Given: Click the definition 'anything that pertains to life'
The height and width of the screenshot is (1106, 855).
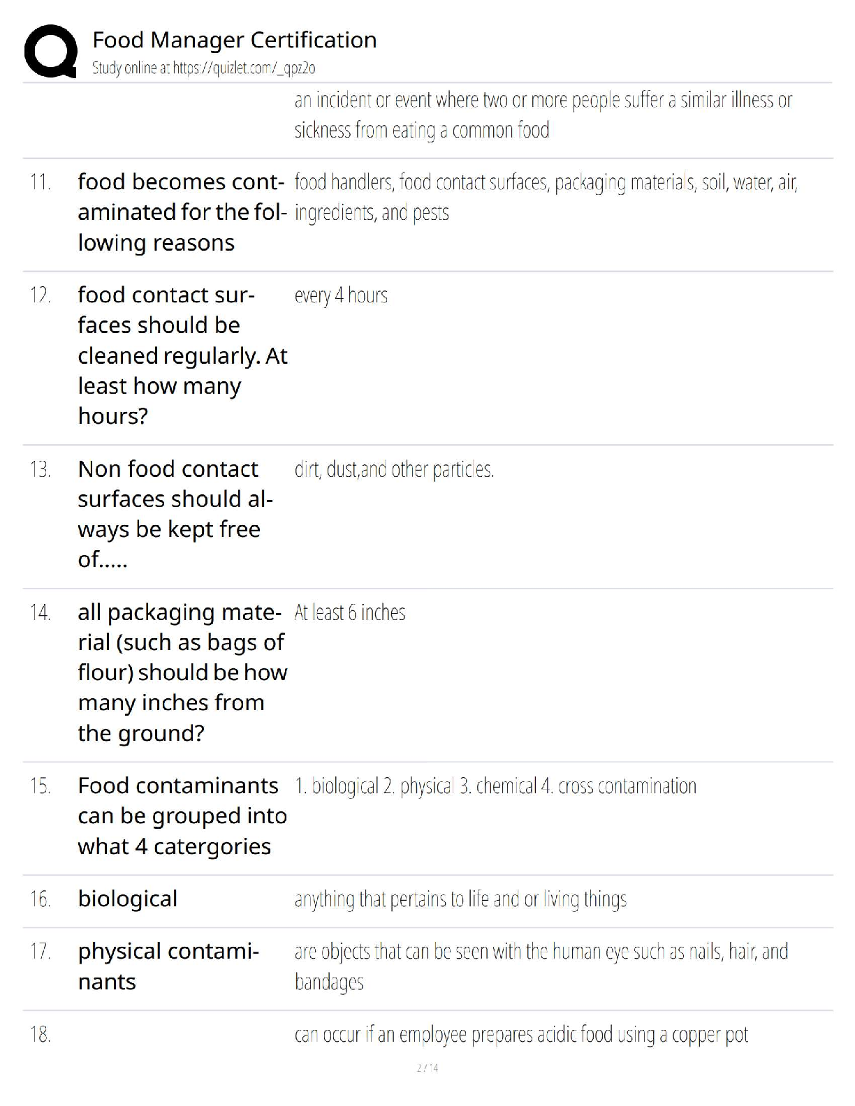Looking at the screenshot, I should (x=460, y=899).
